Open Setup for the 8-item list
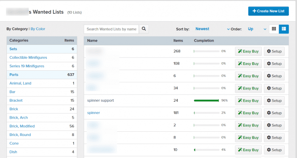The height and width of the screenshot is (158, 297). pyautogui.click(x=274, y=138)
